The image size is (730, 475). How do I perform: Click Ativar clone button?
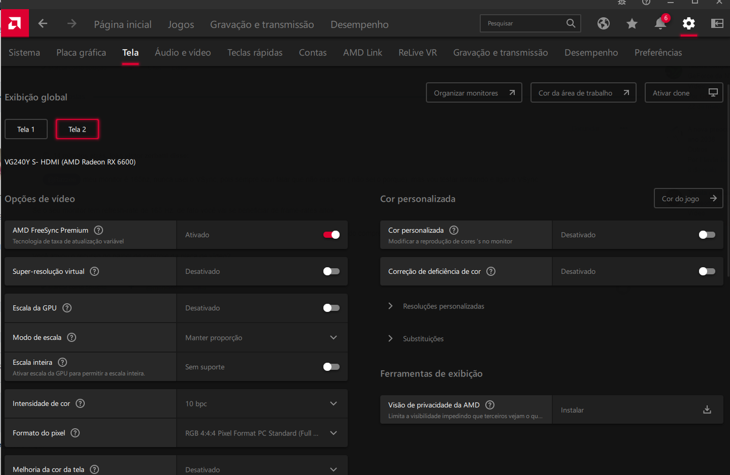pyautogui.click(x=684, y=92)
